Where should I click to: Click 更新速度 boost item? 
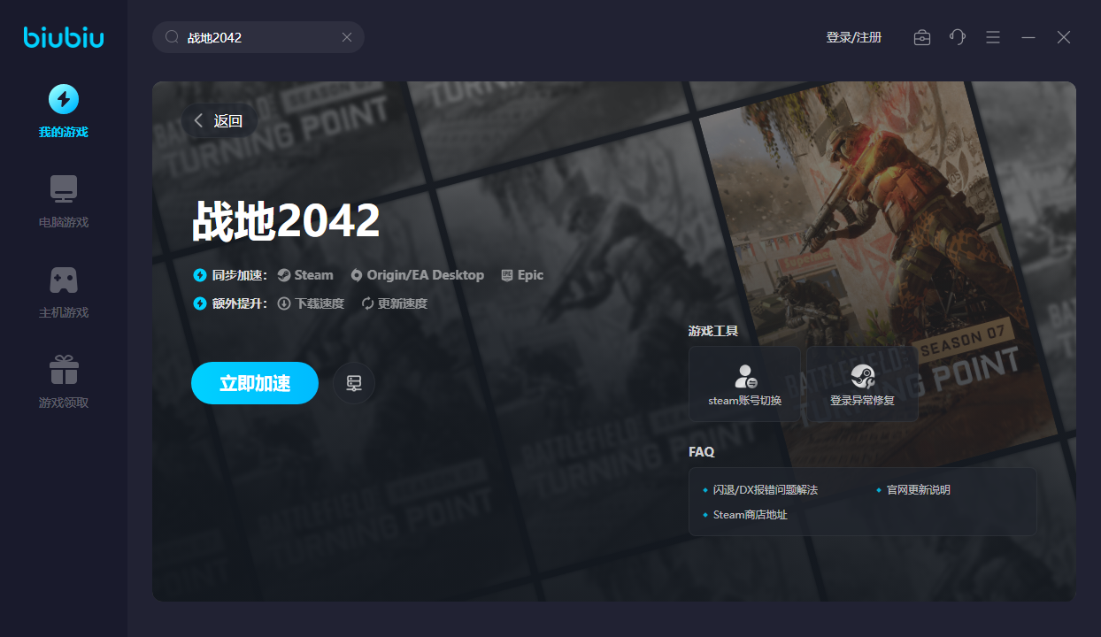point(394,303)
